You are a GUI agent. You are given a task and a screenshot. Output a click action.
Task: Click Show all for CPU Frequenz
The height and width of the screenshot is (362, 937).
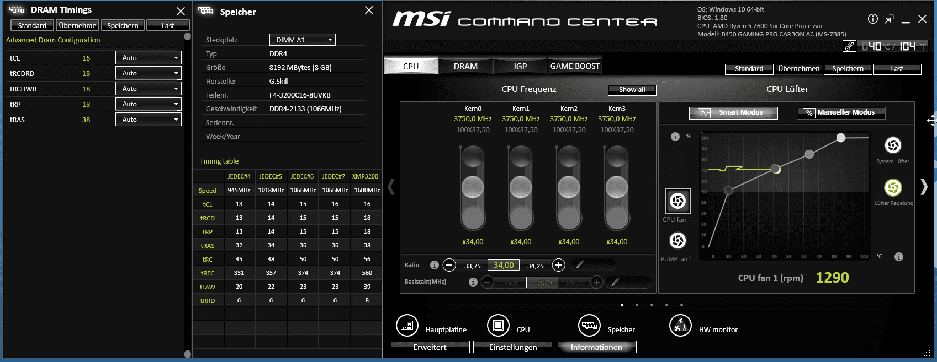pyautogui.click(x=632, y=90)
